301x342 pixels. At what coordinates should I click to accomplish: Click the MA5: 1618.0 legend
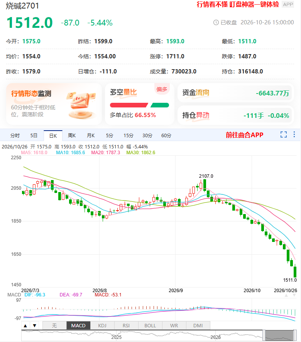tap(34, 153)
